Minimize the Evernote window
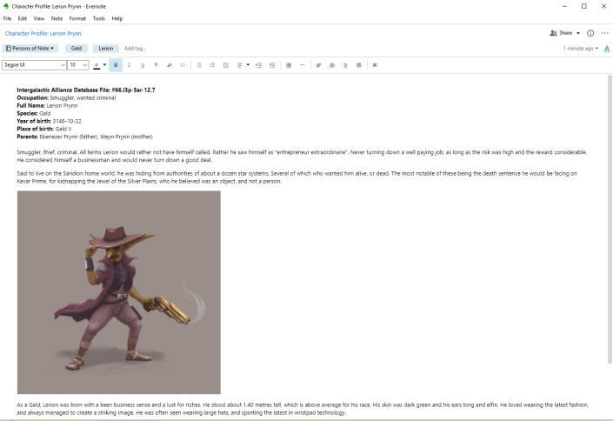 [x=564, y=6]
